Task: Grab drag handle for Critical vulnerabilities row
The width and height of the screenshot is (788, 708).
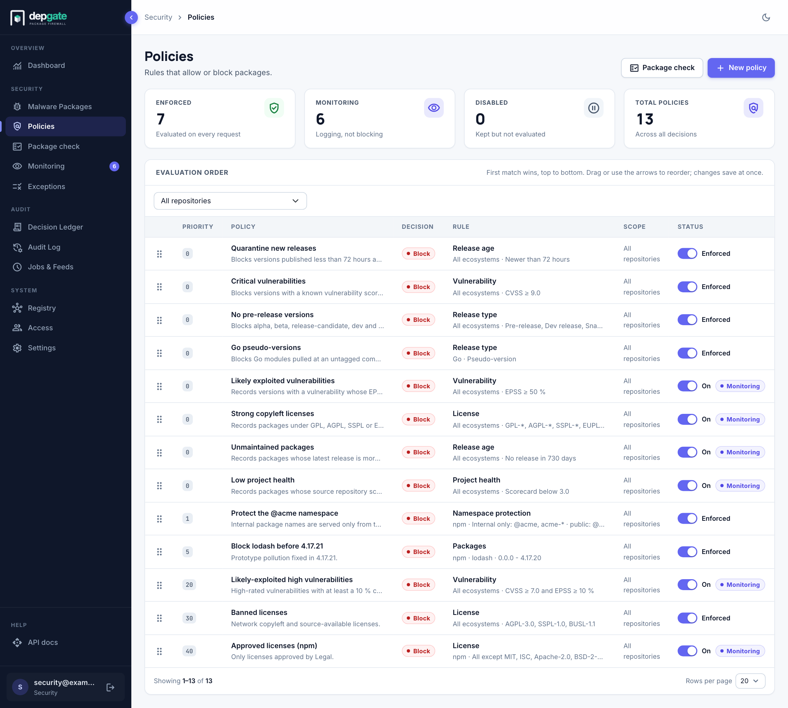Action: click(x=159, y=287)
